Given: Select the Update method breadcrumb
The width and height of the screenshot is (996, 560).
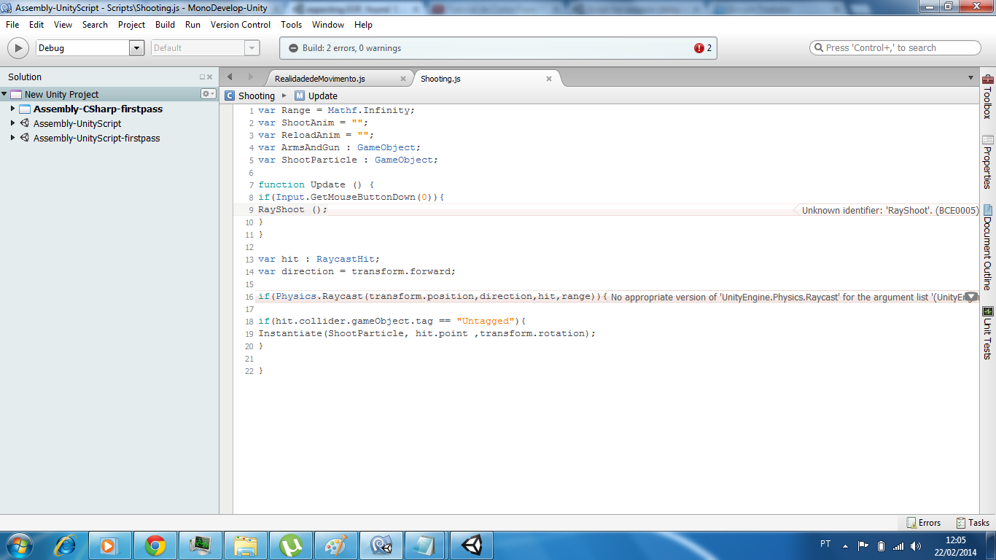Looking at the screenshot, I should point(322,96).
